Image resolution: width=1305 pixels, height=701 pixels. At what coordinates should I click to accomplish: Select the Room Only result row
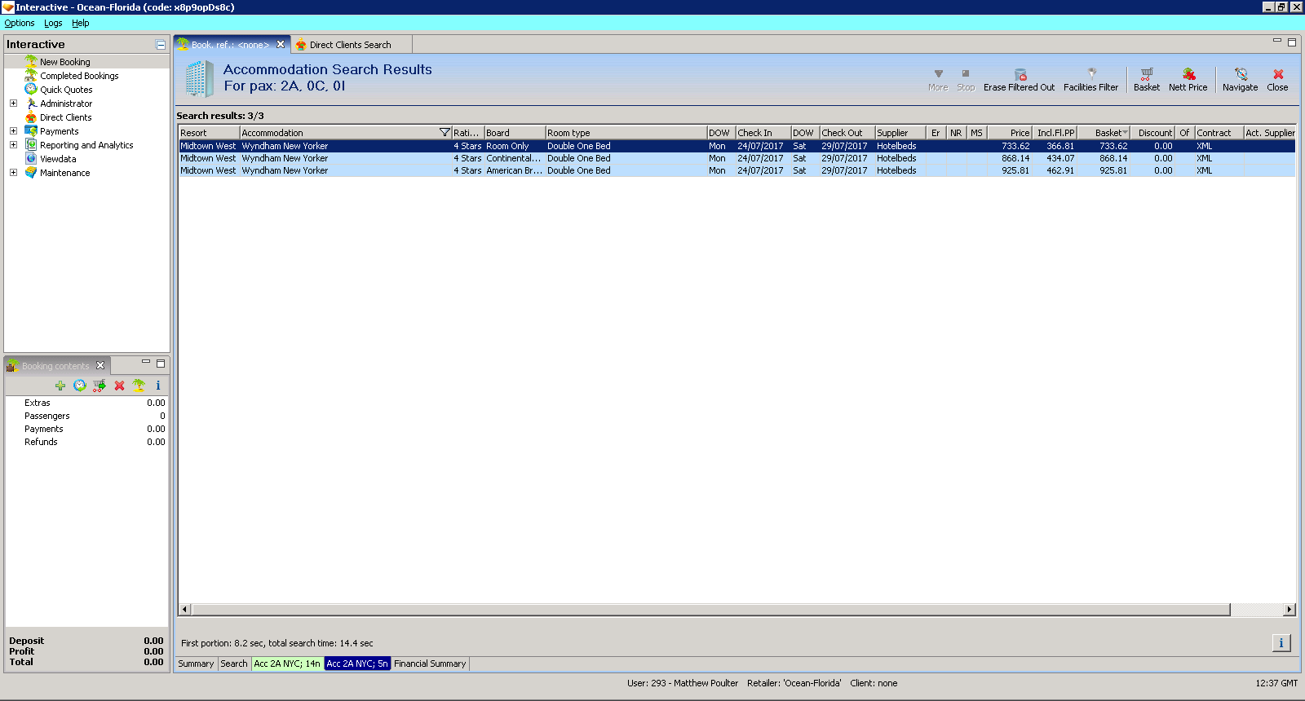737,147
